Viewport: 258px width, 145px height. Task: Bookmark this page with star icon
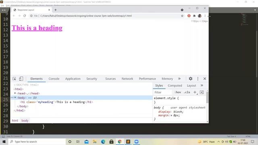[182, 16]
